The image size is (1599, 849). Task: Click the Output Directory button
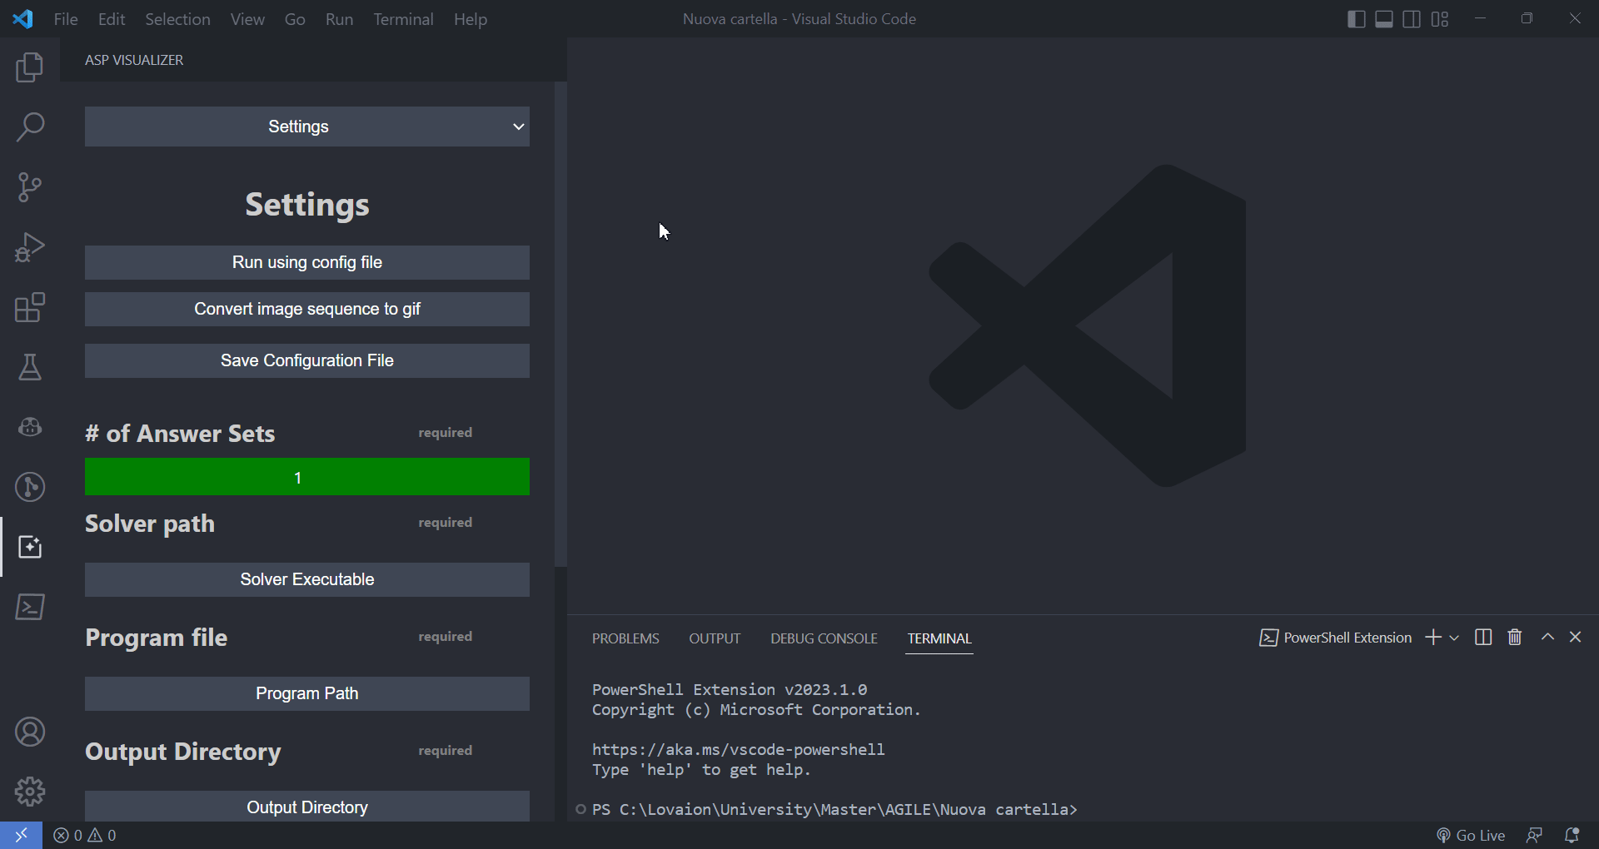(x=307, y=807)
